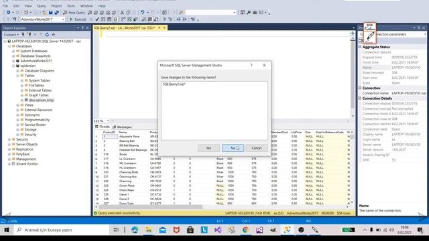Click the Parse checkmark icon
Screen dimensions: 429x241
[x=97, y=19]
